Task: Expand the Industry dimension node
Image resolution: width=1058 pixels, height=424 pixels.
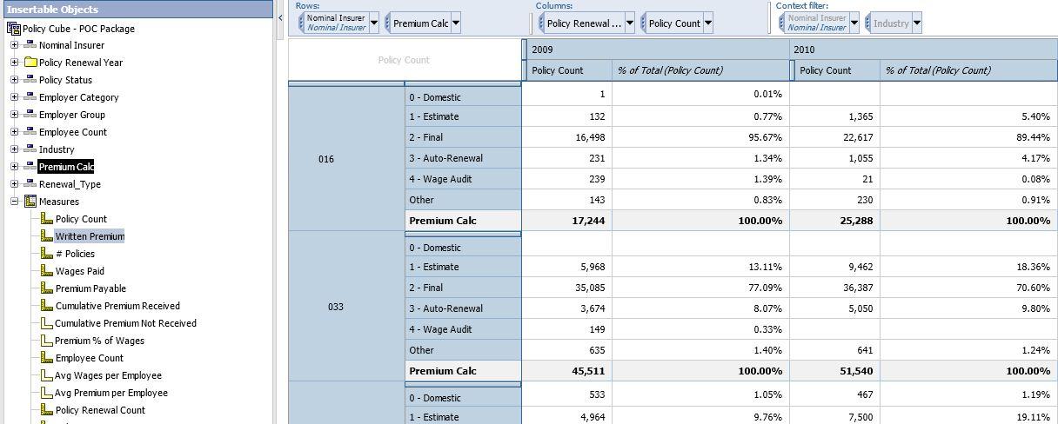Action: (14, 149)
